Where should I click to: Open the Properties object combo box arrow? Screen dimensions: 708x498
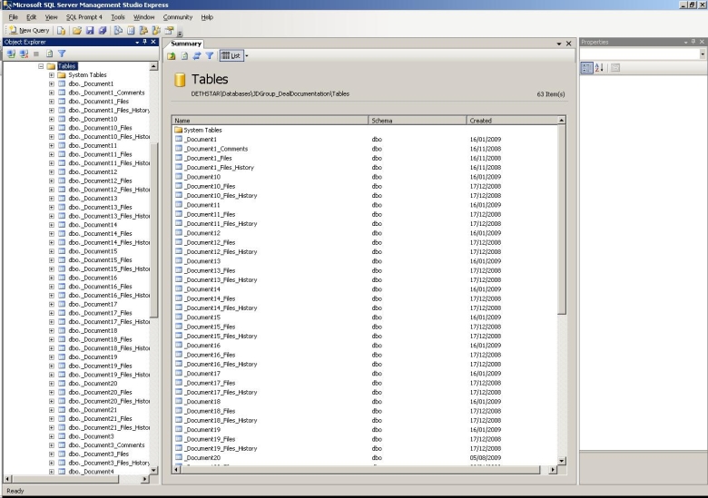click(x=703, y=54)
